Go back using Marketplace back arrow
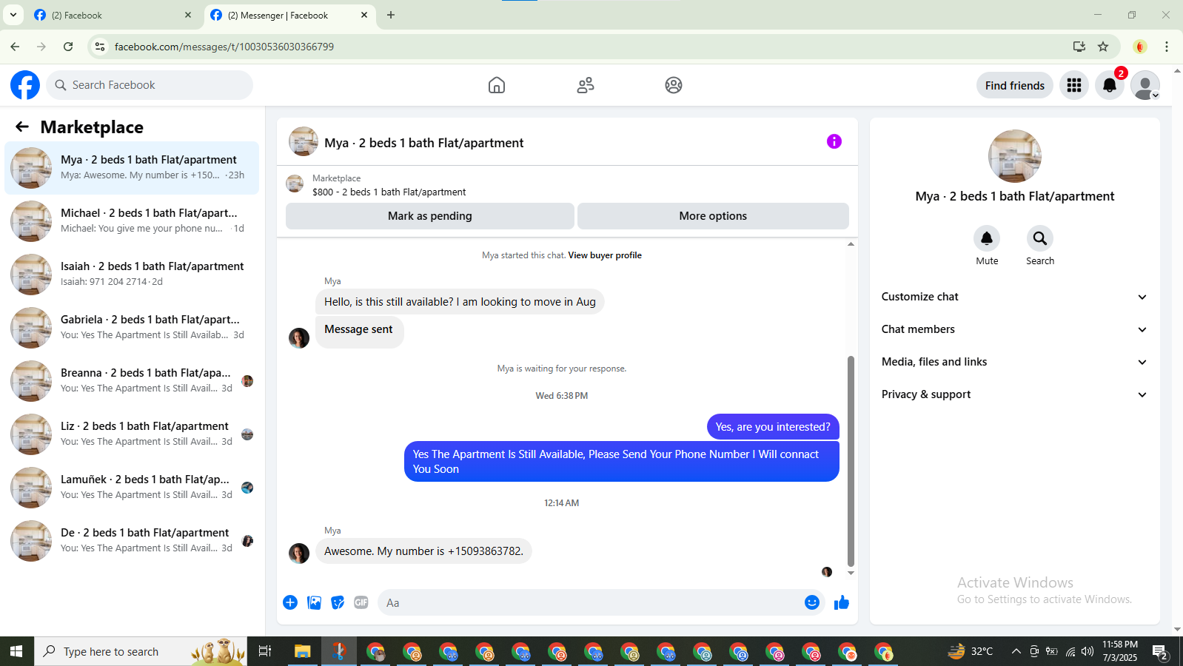The height and width of the screenshot is (666, 1183). tap(22, 127)
